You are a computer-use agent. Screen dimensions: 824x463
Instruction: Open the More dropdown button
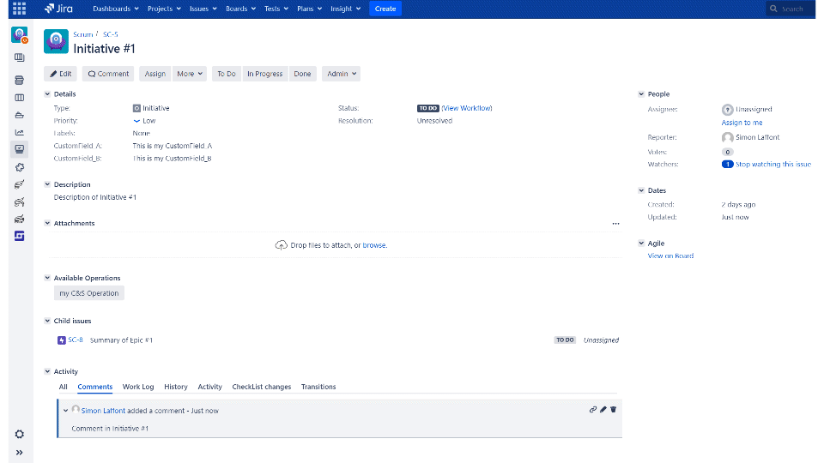tap(189, 74)
